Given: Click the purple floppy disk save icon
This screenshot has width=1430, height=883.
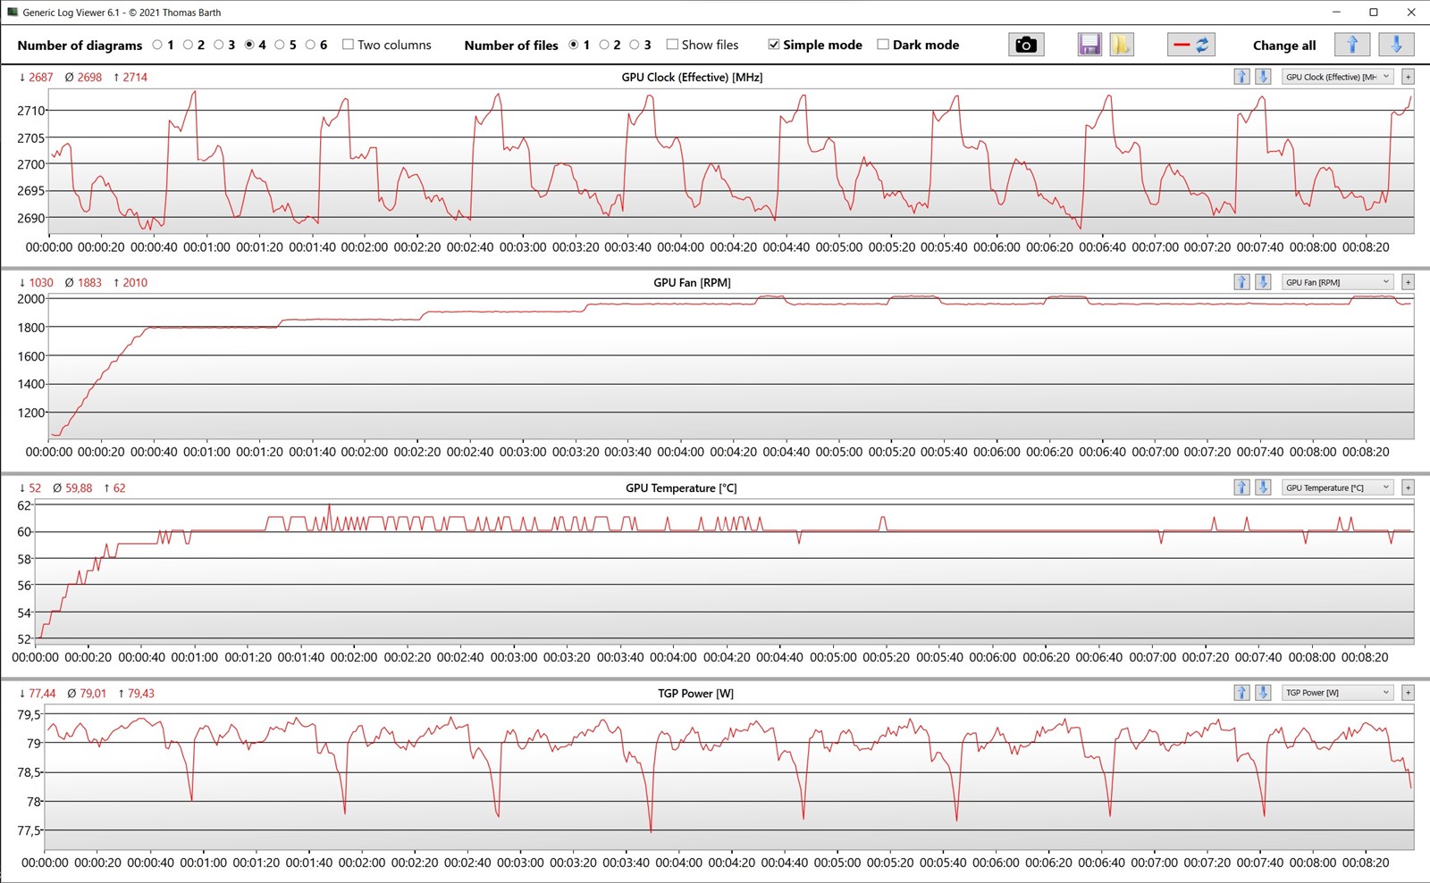Looking at the screenshot, I should [1089, 45].
